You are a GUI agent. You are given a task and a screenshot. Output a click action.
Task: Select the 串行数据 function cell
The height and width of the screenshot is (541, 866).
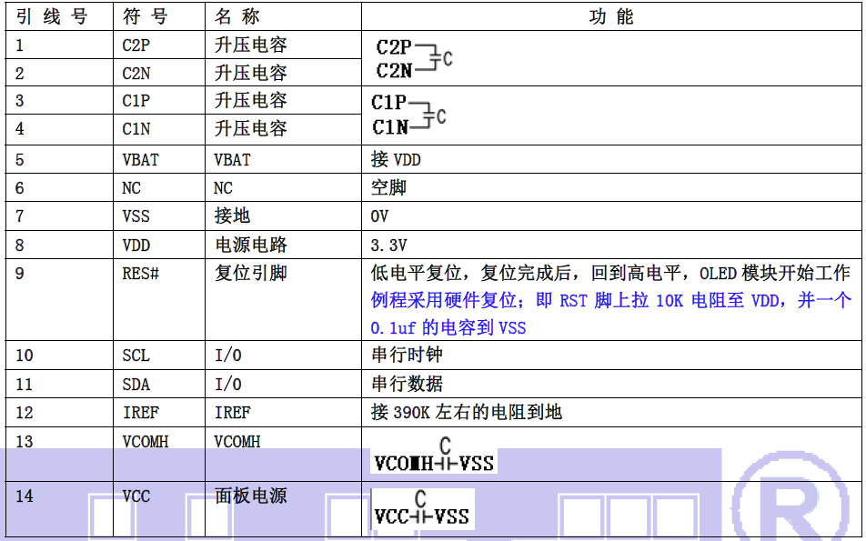click(407, 384)
